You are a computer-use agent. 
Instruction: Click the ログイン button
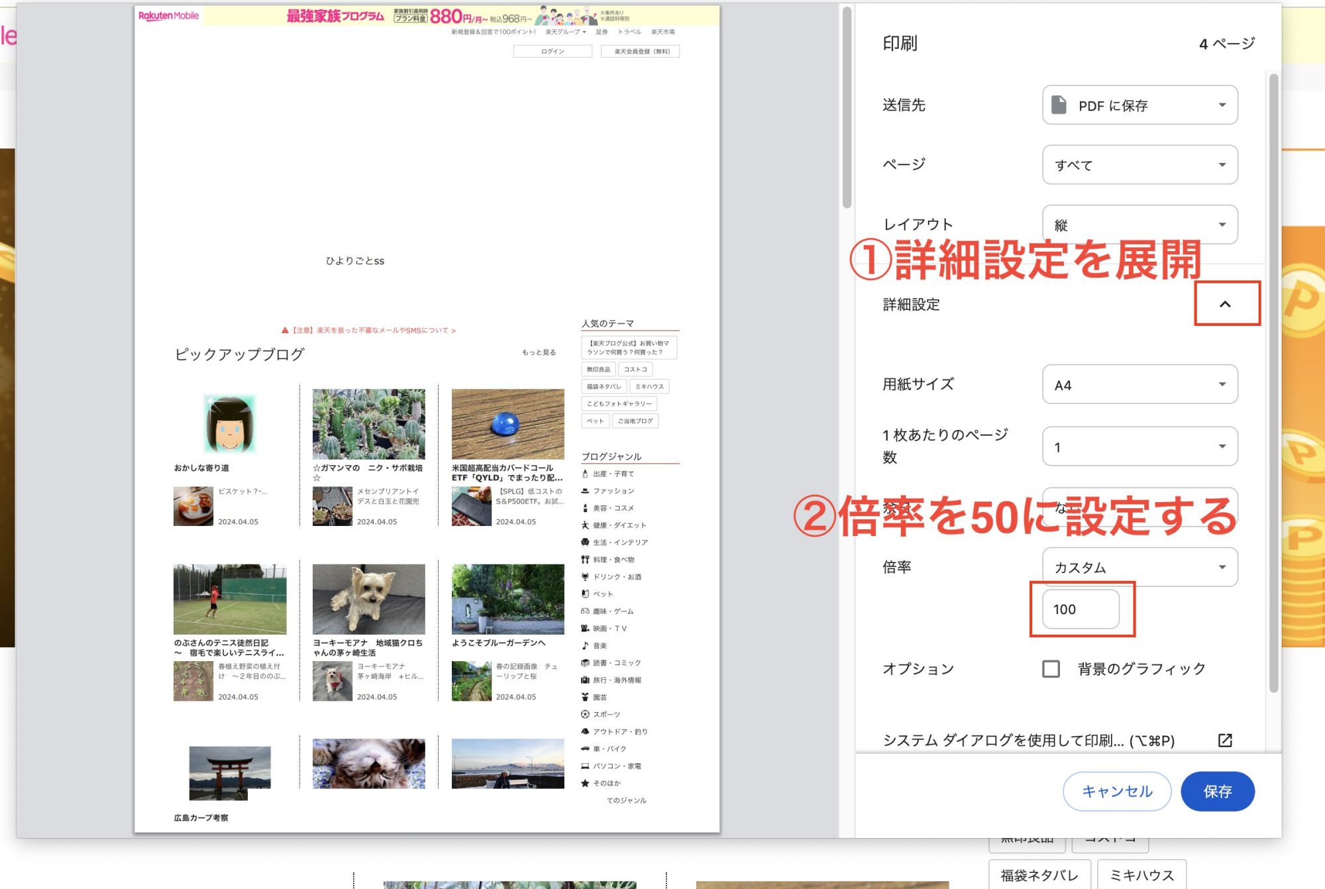tap(552, 51)
